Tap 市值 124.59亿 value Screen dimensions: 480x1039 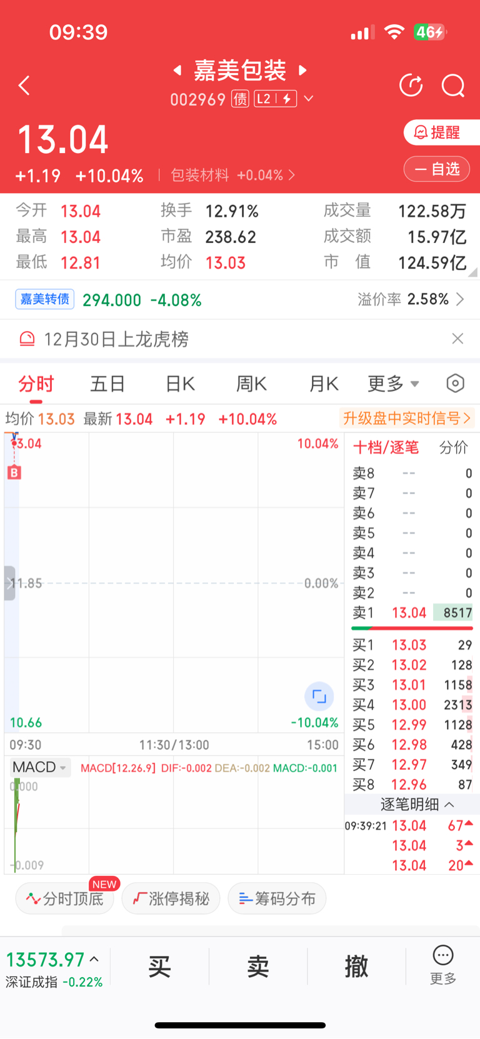click(432, 262)
